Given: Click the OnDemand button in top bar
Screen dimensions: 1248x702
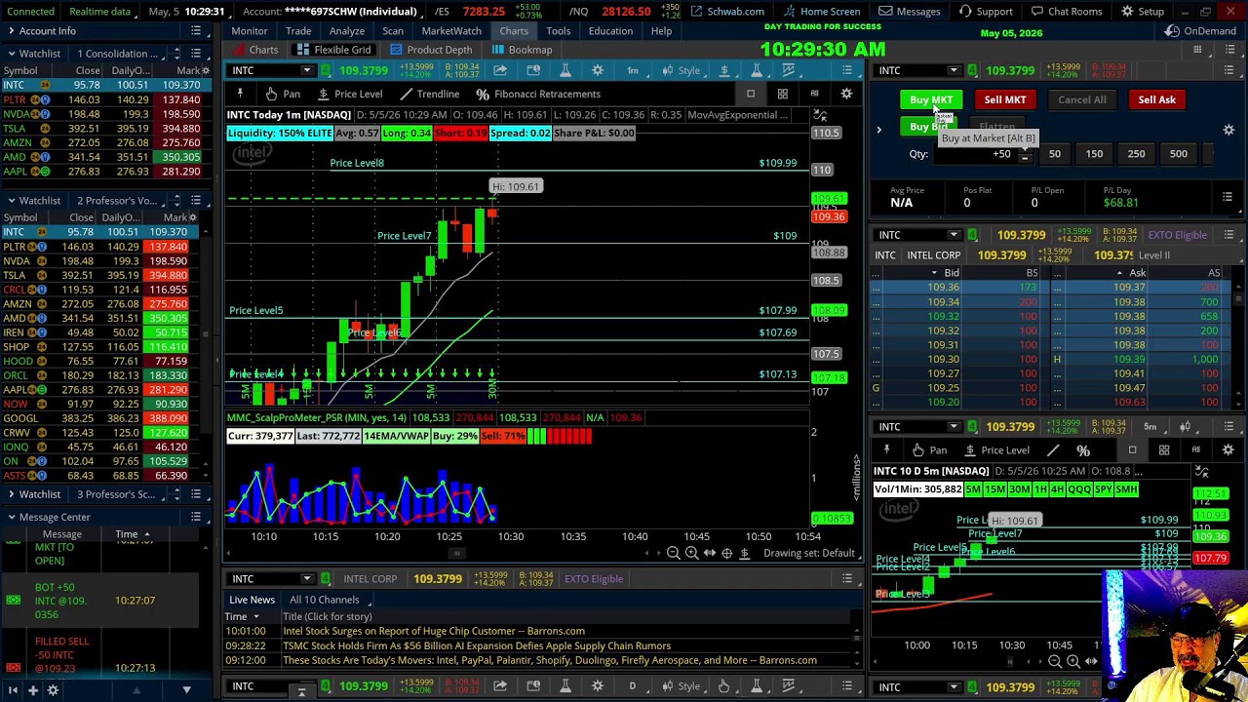Looking at the screenshot, I should coord(1200,31).
